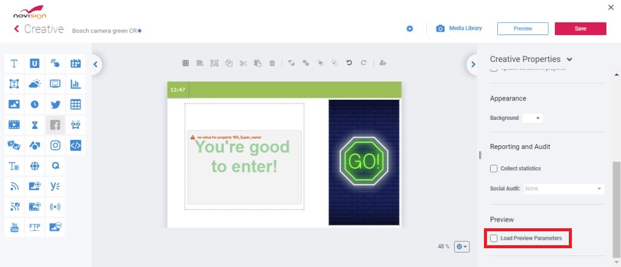Add the Weather widget

35,84
